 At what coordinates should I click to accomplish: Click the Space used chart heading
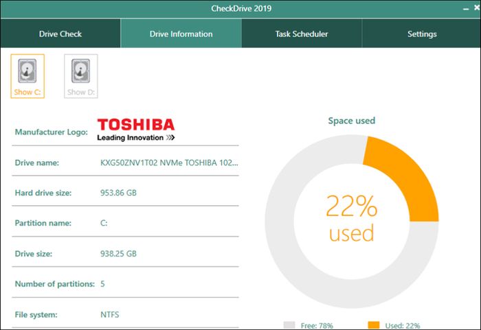pos(352,121)
